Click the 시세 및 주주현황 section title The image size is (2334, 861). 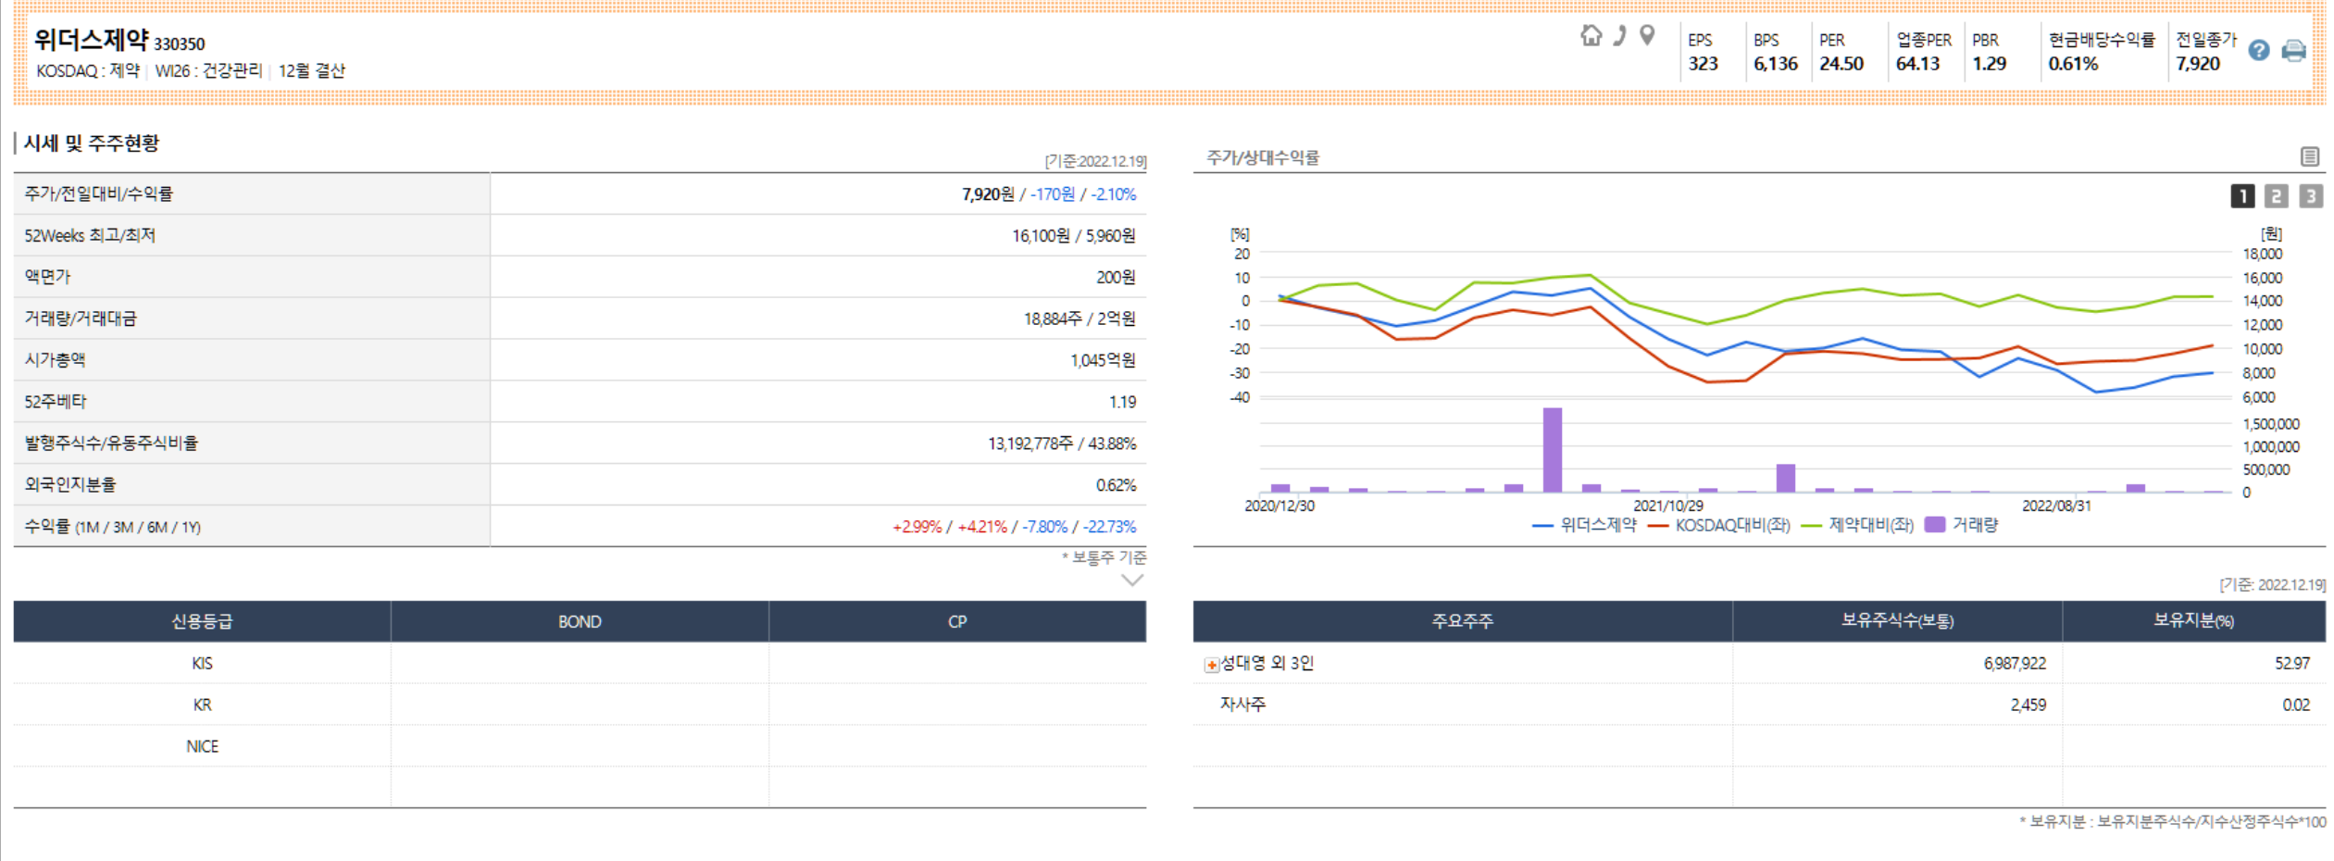tap(92, 143)
